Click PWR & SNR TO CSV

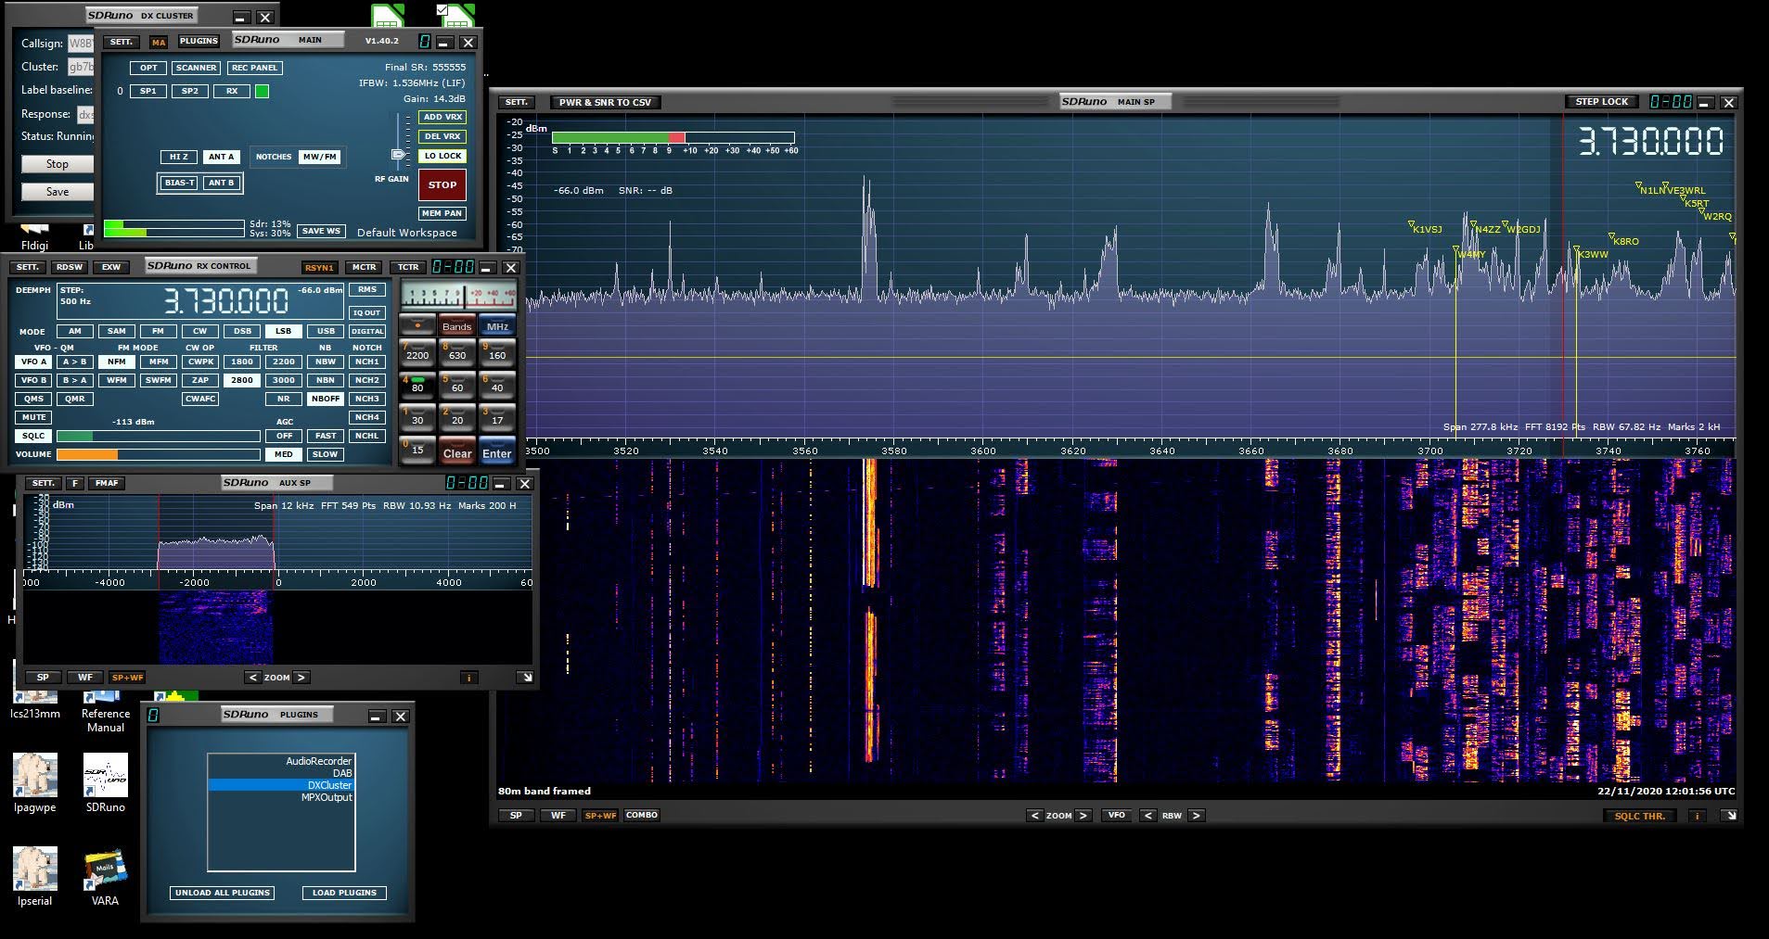(x=605, y=102)
